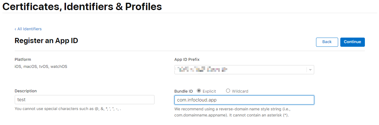
Task: Select the Wildcard radio button
Action: [x=228, y=91]
